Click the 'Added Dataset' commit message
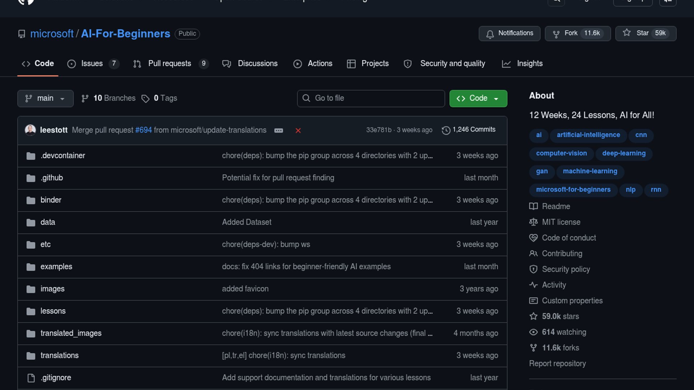The width and height of the screenshot is (694, 390). tap(247, 222)
